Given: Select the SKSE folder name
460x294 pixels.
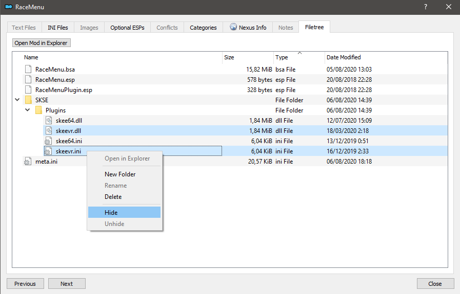Looking at the screenshot, I should pyautogui.click(x=42, y=100).
